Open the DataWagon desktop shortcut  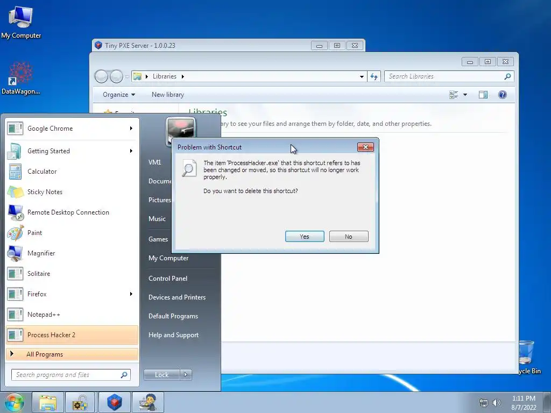pos(21,78)
